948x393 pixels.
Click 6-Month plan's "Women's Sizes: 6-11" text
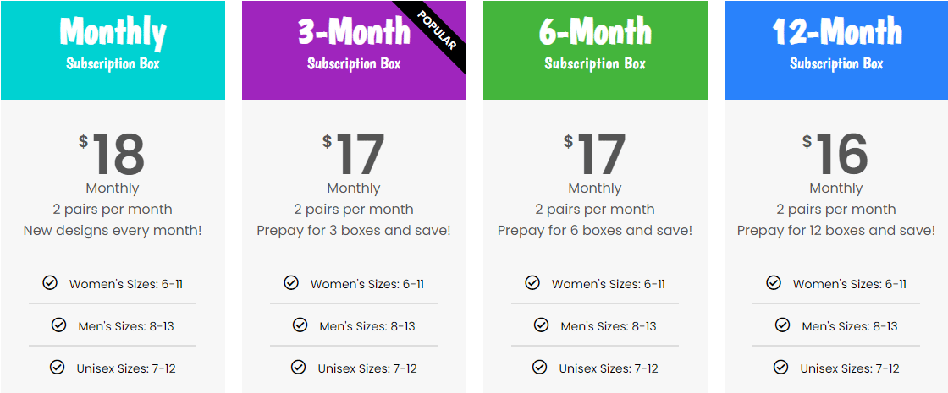coord(608,284)
